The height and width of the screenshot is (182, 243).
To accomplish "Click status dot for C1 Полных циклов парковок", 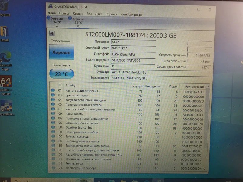I will point(53,159).
